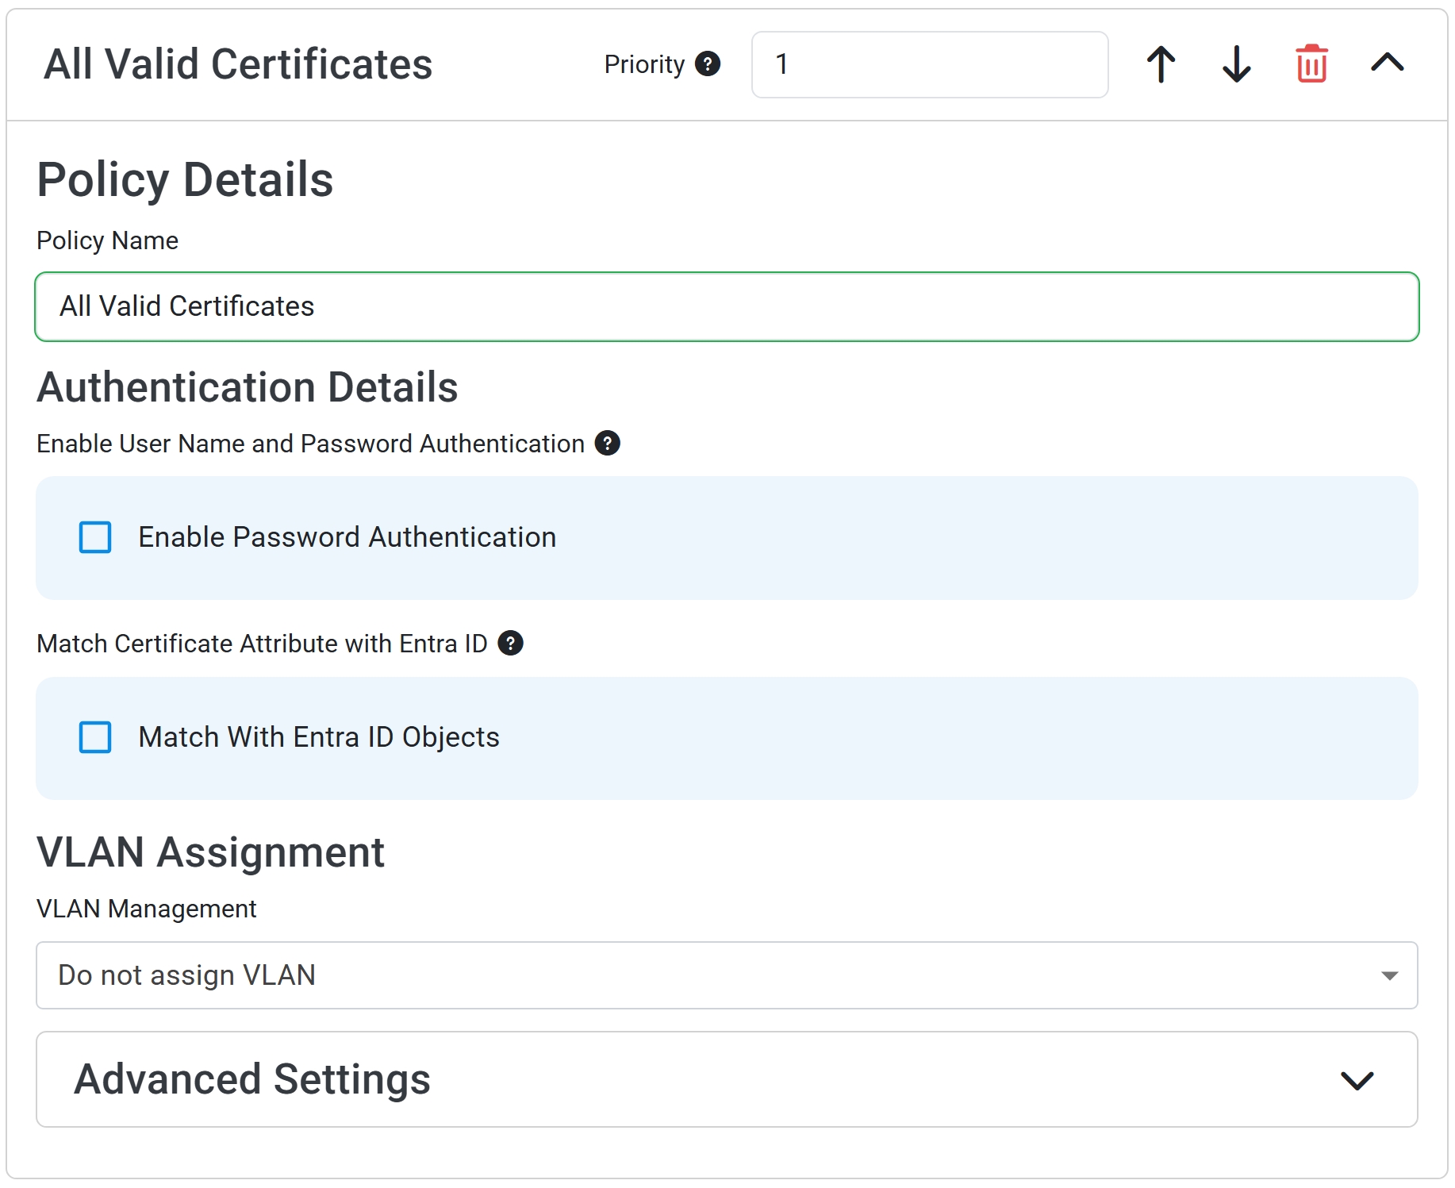
Task: Open the VLAN Management dropdown
Action: tap(727, 975)
